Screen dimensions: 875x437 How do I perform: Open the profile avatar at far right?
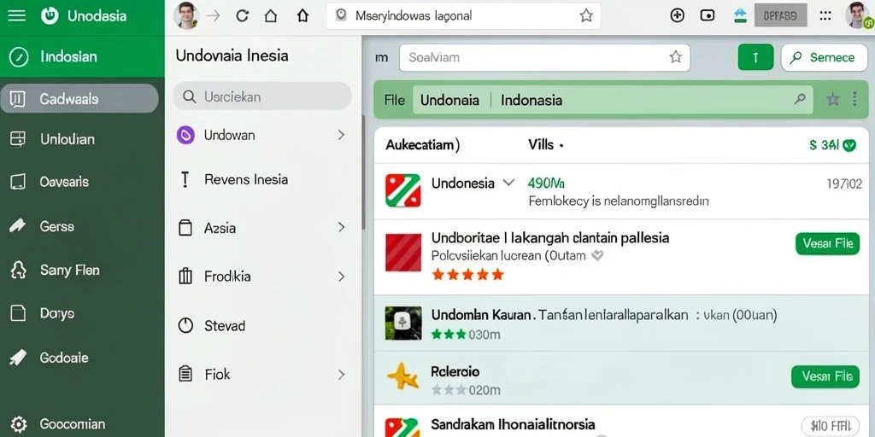[x=858, y=15]
